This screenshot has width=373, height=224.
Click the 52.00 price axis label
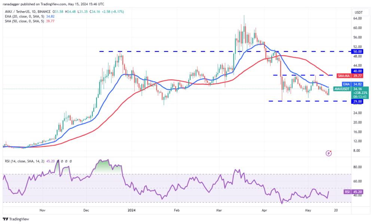click(358, 47)
